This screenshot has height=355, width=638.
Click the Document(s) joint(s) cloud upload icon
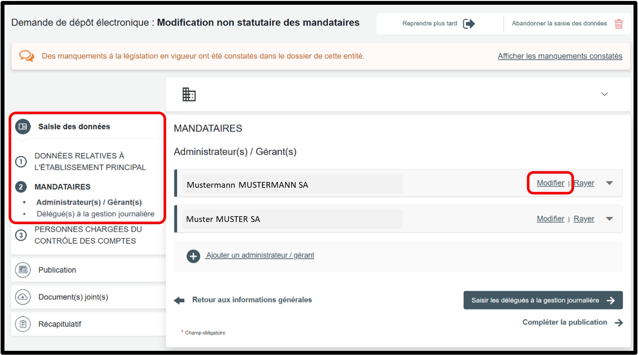[23, 297]
